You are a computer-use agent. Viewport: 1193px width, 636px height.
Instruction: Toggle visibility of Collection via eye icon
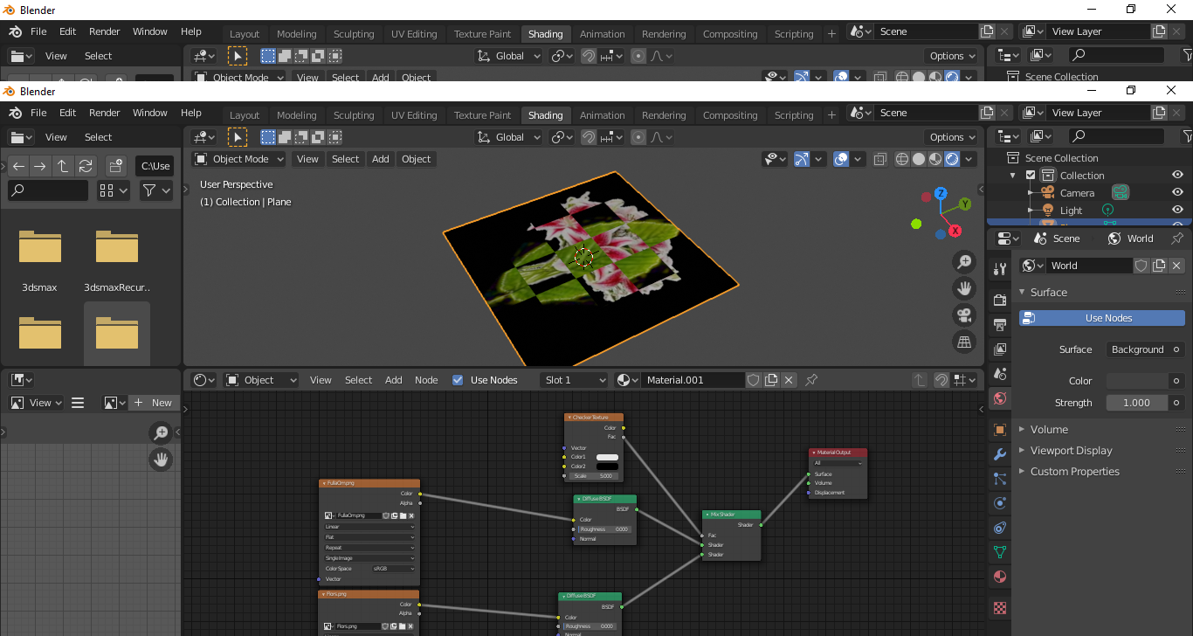click(1177, 176)
